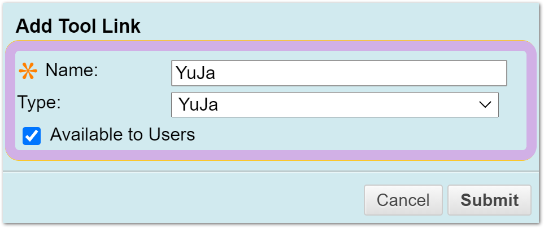
Task: Click the empty middle of Type select box
Action: 347,104
